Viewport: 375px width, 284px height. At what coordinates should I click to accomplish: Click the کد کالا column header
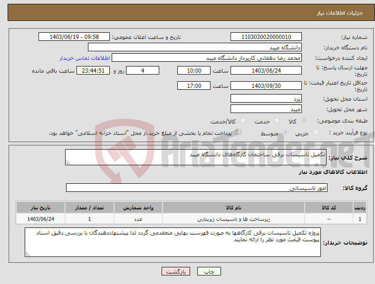coord(329,208)
